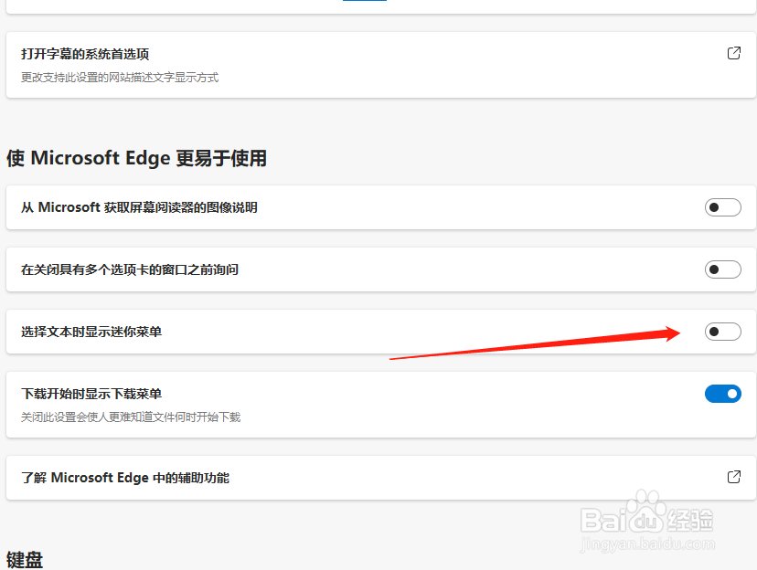The height and width of the screenshot is (570, 757).
Task: Click '下载开始时显示下载菜单' label
Action: pyautogui.click(x=91, y=394)
